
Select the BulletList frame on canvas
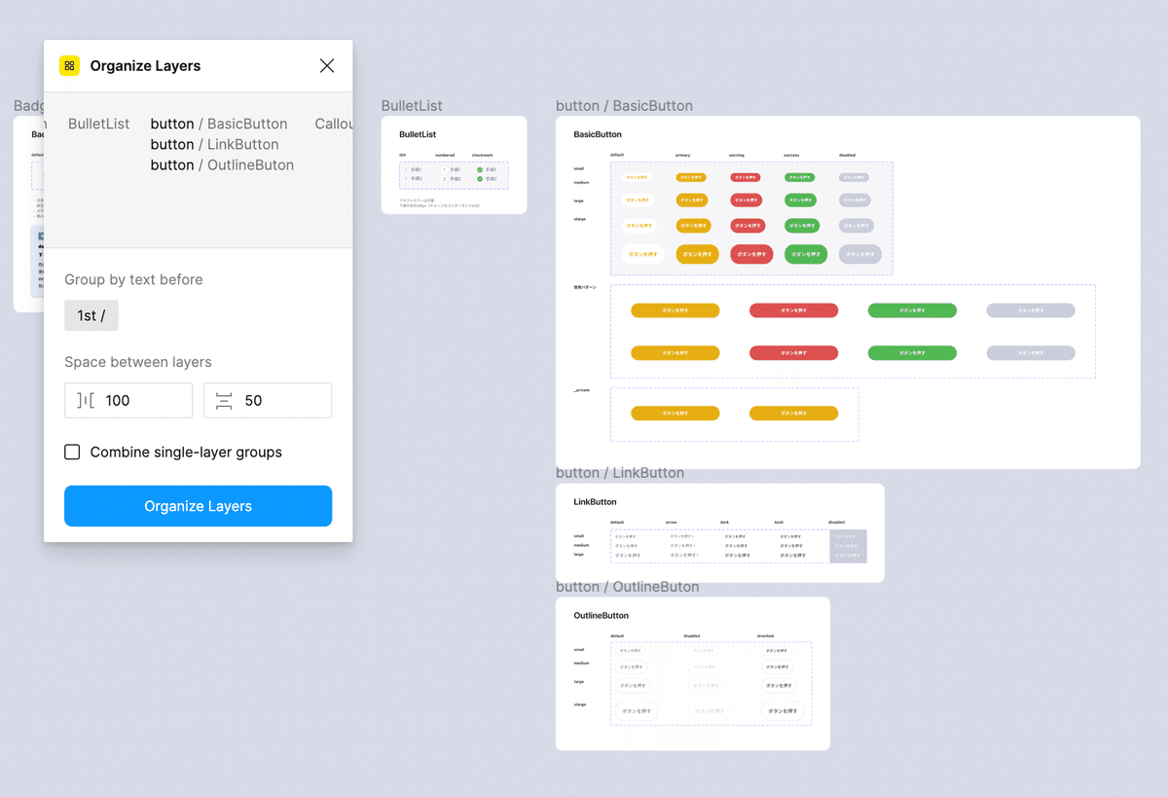click(x=454, y=165)
